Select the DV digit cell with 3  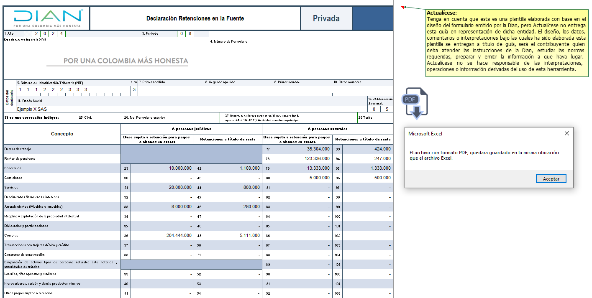pyautogui.click(x=134, y=89)
